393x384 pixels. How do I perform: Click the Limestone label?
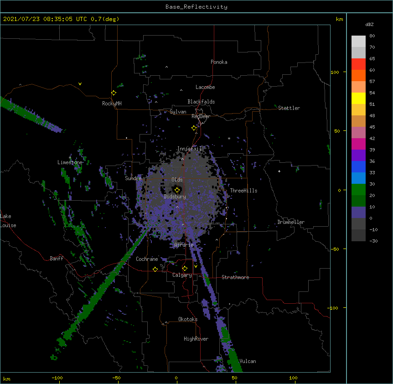point(70,162)
